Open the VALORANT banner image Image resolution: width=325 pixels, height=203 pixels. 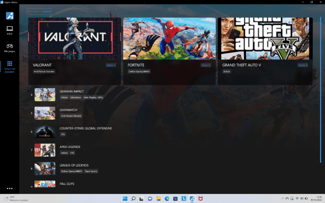point(74,39)
